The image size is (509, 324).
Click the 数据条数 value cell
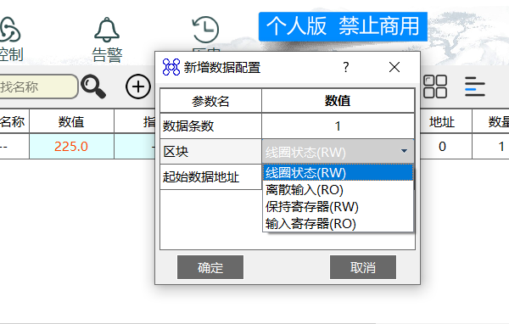(338, 126)
